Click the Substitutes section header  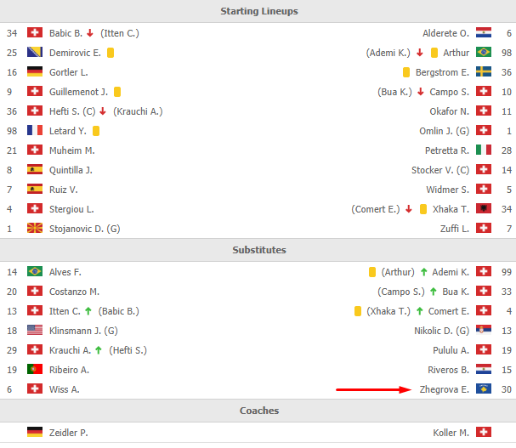(258, 250)
